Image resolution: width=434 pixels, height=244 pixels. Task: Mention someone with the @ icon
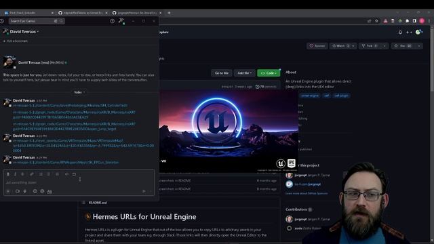[42, 191]
